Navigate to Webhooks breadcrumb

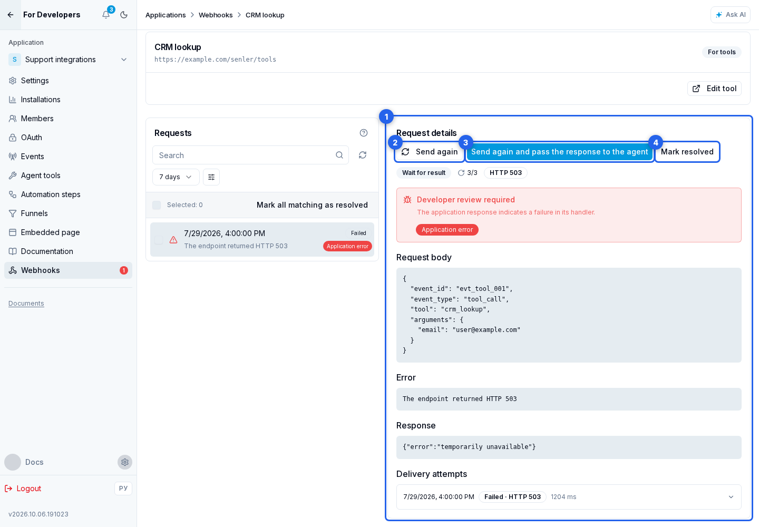tap(216, 15)
